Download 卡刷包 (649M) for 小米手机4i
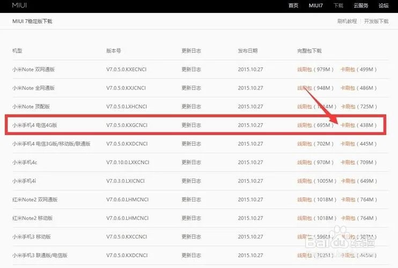This screenshot has width=398, height=268. coord(348,181)
